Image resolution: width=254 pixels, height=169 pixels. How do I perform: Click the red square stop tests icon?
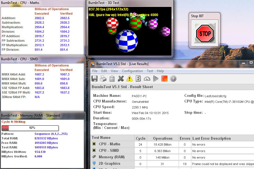(165, 79)
